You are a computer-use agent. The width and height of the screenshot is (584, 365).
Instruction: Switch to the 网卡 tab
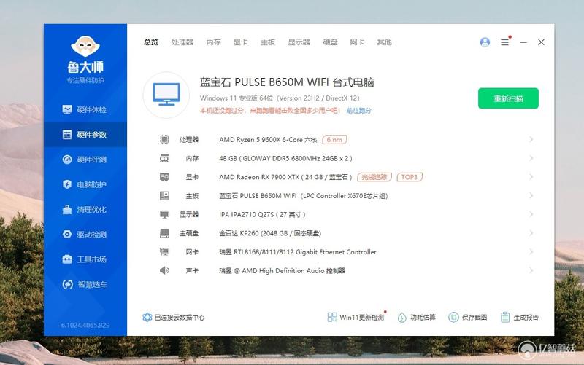[x=357, y=42]
